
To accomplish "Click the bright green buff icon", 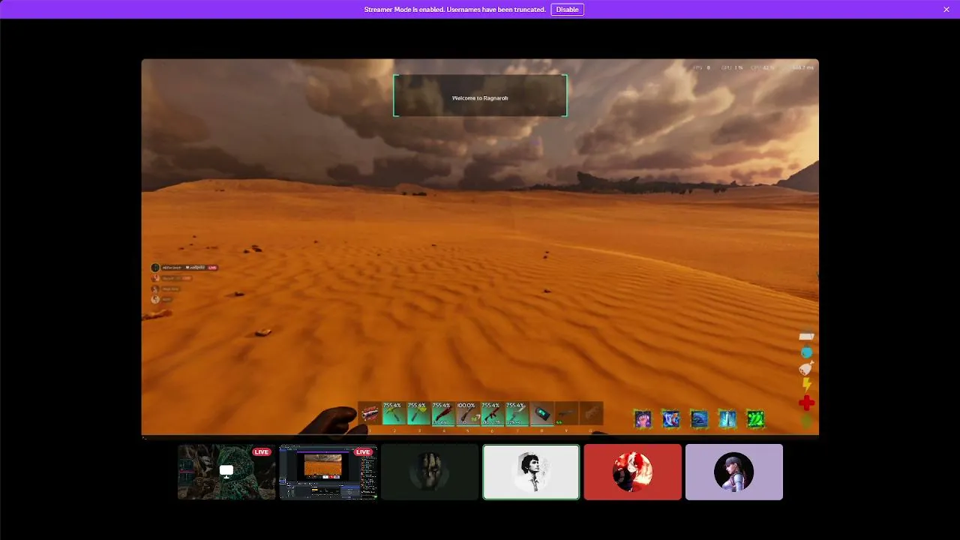I will point(755,419).
